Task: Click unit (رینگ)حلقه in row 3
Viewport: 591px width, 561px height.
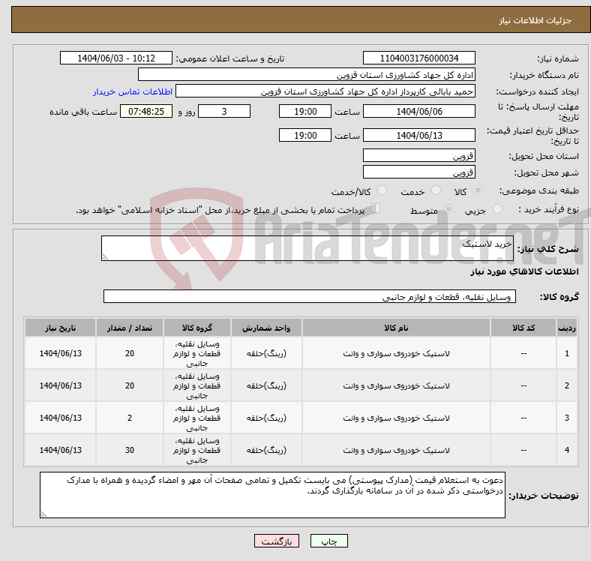Action: (266, 418)
